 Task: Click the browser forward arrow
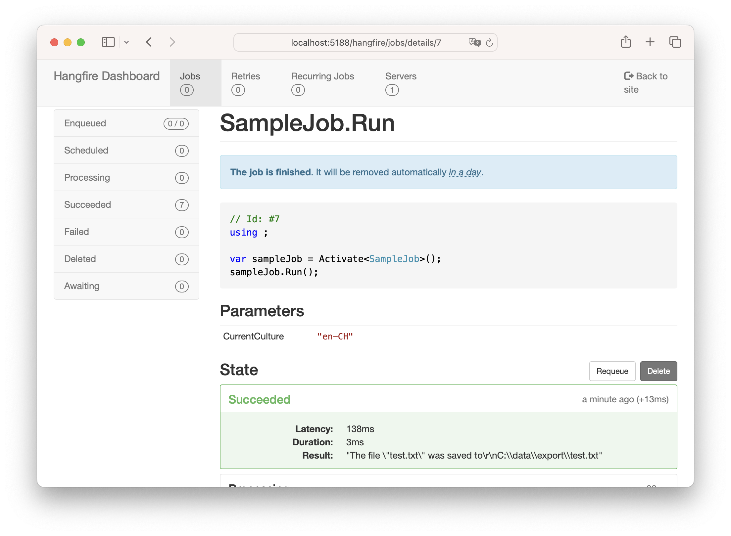click(x=172, y=42)
